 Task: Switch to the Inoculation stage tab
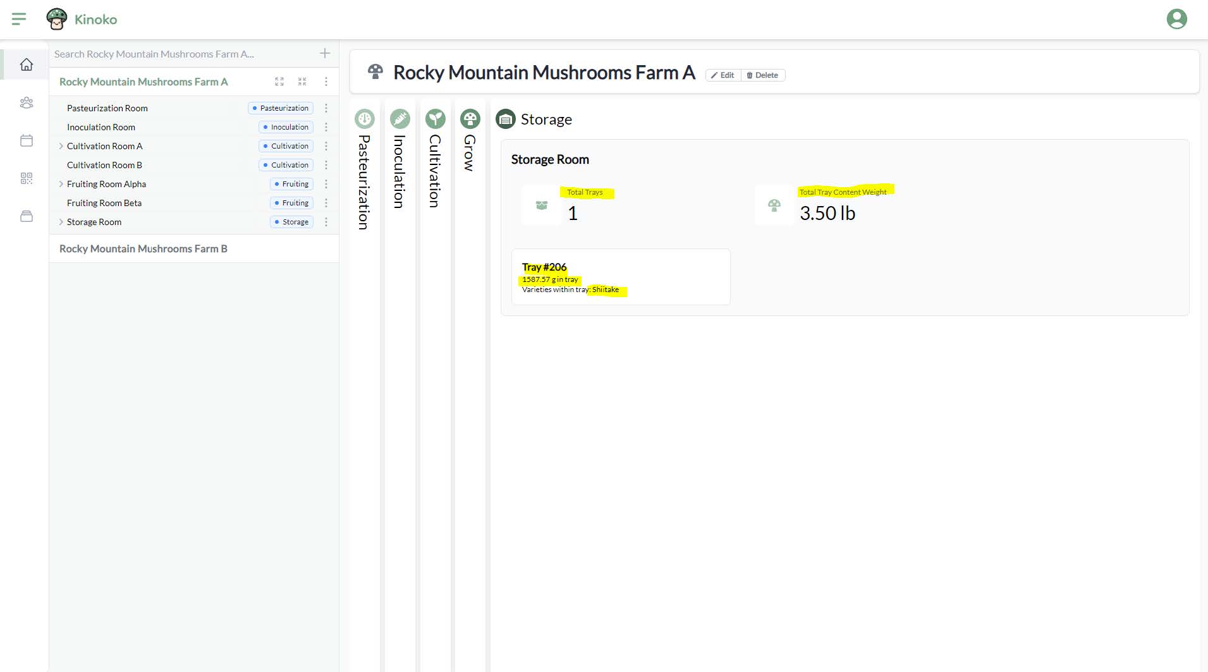(400, 164)
